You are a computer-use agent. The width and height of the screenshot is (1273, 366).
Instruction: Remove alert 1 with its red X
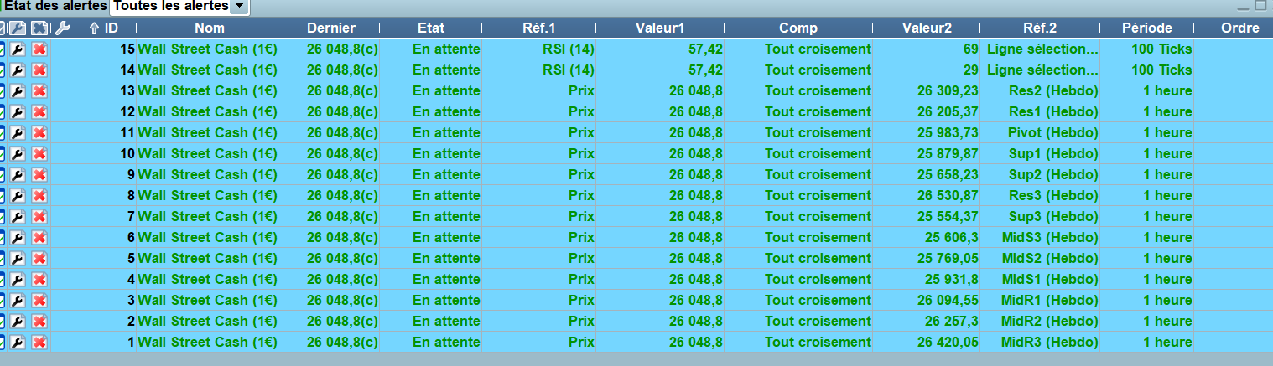click(x=39, y=343)
